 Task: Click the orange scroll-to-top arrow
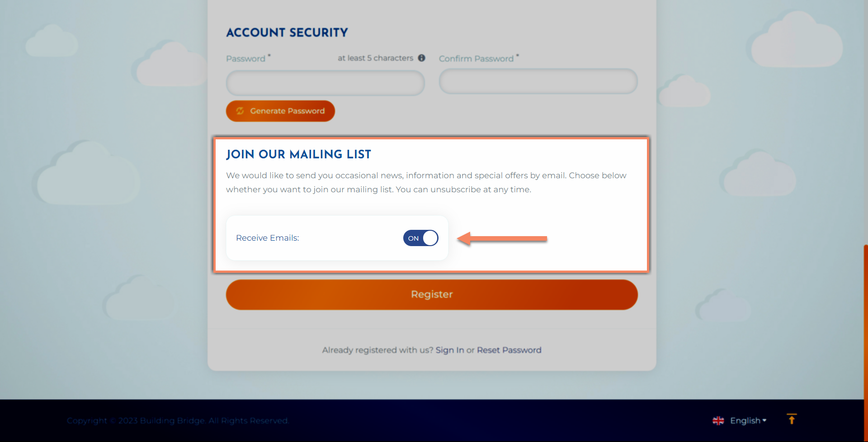click(792, 419)
